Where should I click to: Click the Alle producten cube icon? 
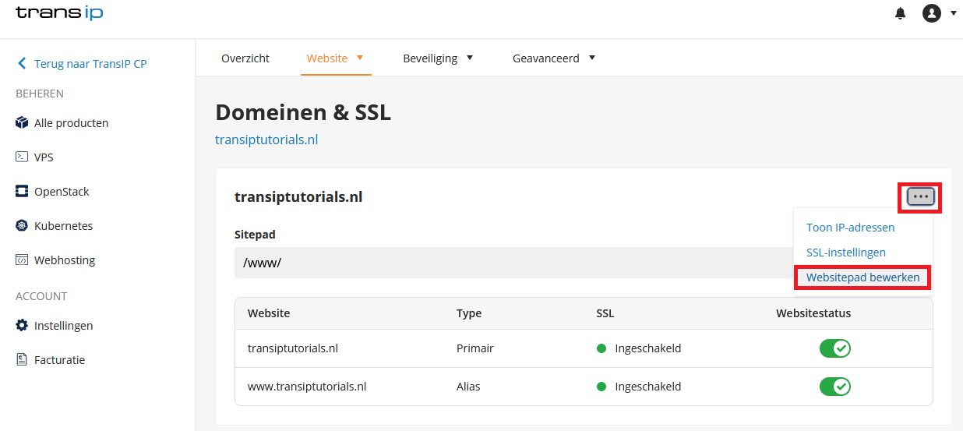22,123
